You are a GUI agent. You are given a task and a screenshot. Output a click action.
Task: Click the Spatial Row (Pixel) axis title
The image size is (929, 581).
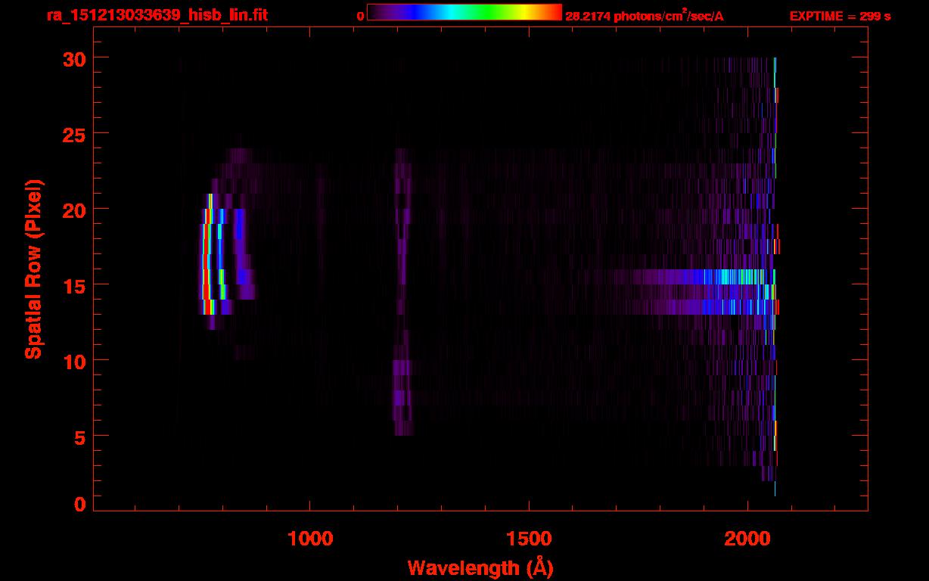[33, 269]
